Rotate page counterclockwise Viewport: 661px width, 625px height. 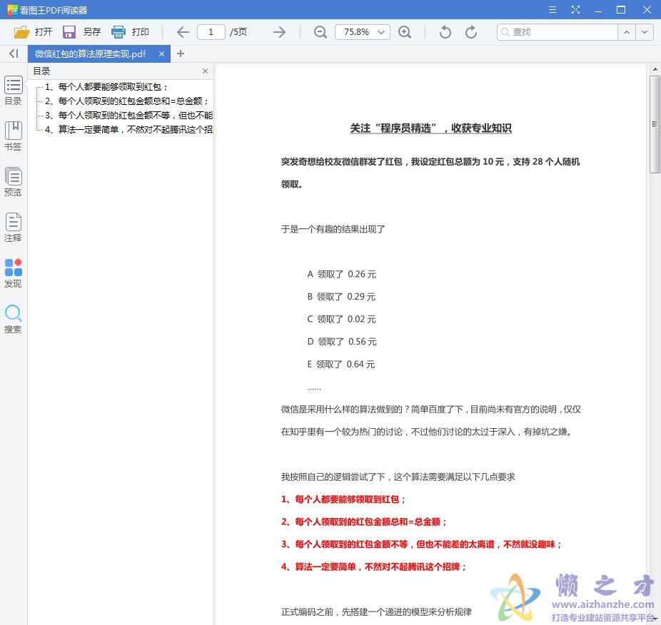(445, 32)
